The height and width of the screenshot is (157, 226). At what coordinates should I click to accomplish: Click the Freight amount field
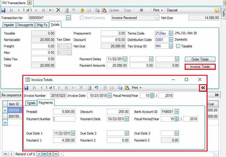tap(43, 46)
